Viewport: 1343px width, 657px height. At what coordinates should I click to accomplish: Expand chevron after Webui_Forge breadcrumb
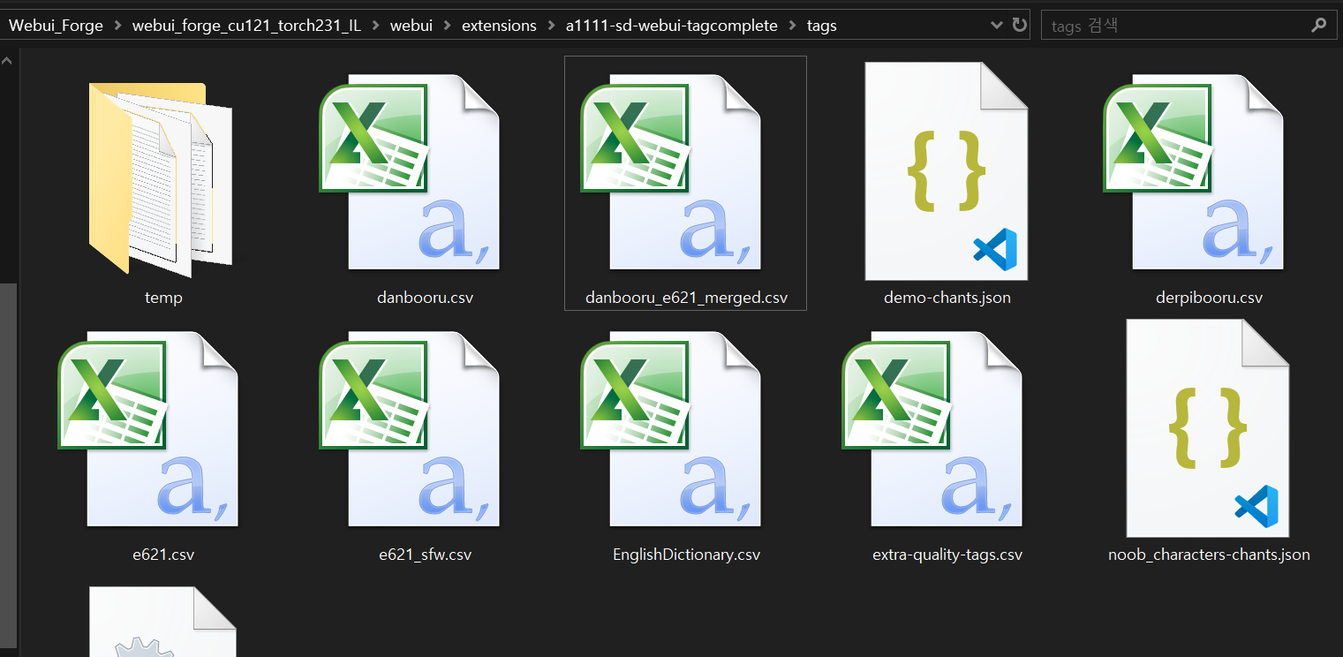(x=118, y=26)
